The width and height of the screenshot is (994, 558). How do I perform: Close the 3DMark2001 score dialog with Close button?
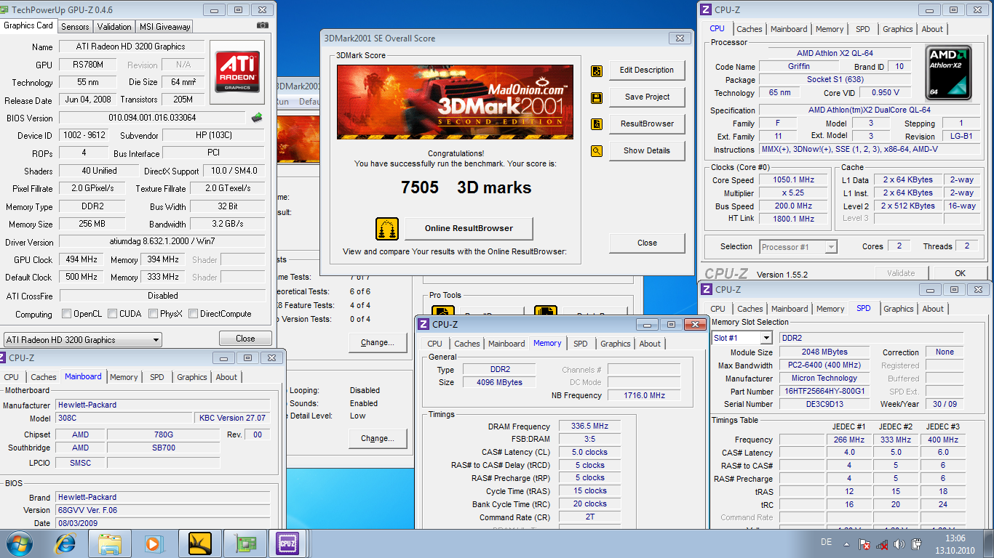[x=647, y=243]
